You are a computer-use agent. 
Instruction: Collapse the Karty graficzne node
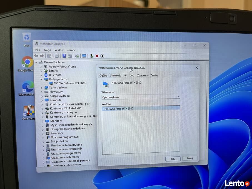click(41, 79)
